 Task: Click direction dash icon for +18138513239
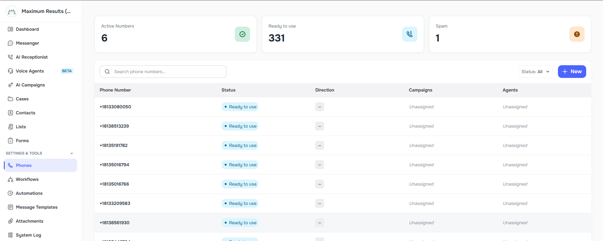click(x=320, y=126)
